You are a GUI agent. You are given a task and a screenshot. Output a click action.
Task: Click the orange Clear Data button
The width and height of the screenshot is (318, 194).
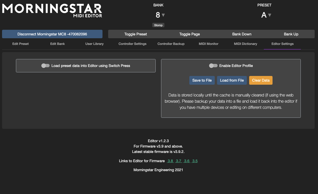261,80
